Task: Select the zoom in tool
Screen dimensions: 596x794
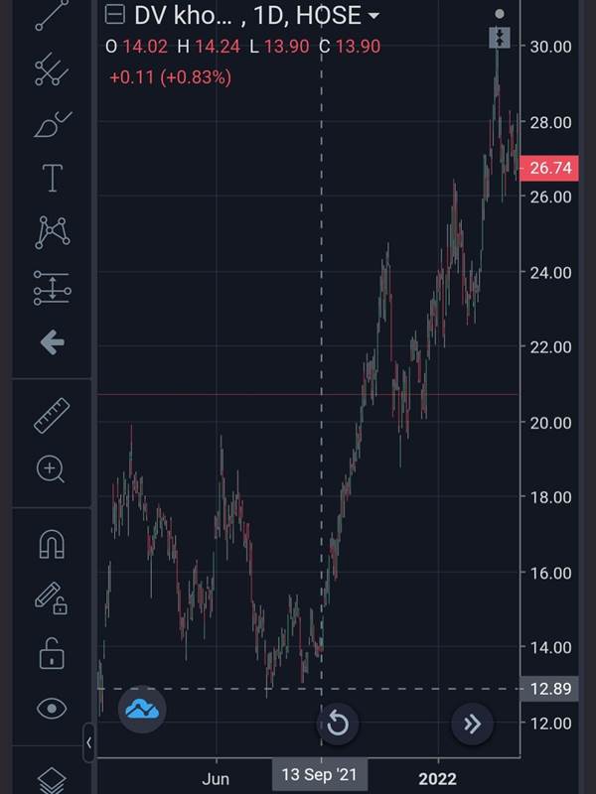Action: [51, 468]
